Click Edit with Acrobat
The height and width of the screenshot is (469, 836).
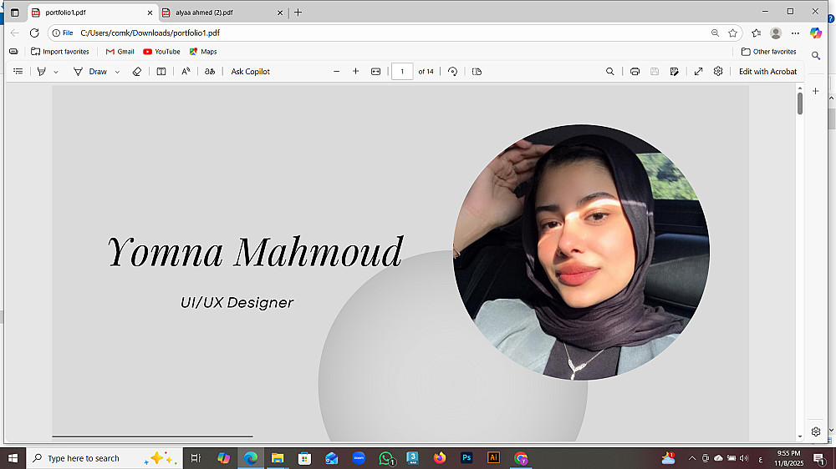click(x=767, y=71)
